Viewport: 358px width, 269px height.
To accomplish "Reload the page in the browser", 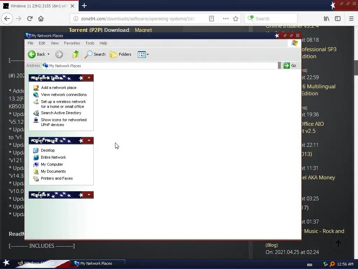I will click(x=30, y=19).
